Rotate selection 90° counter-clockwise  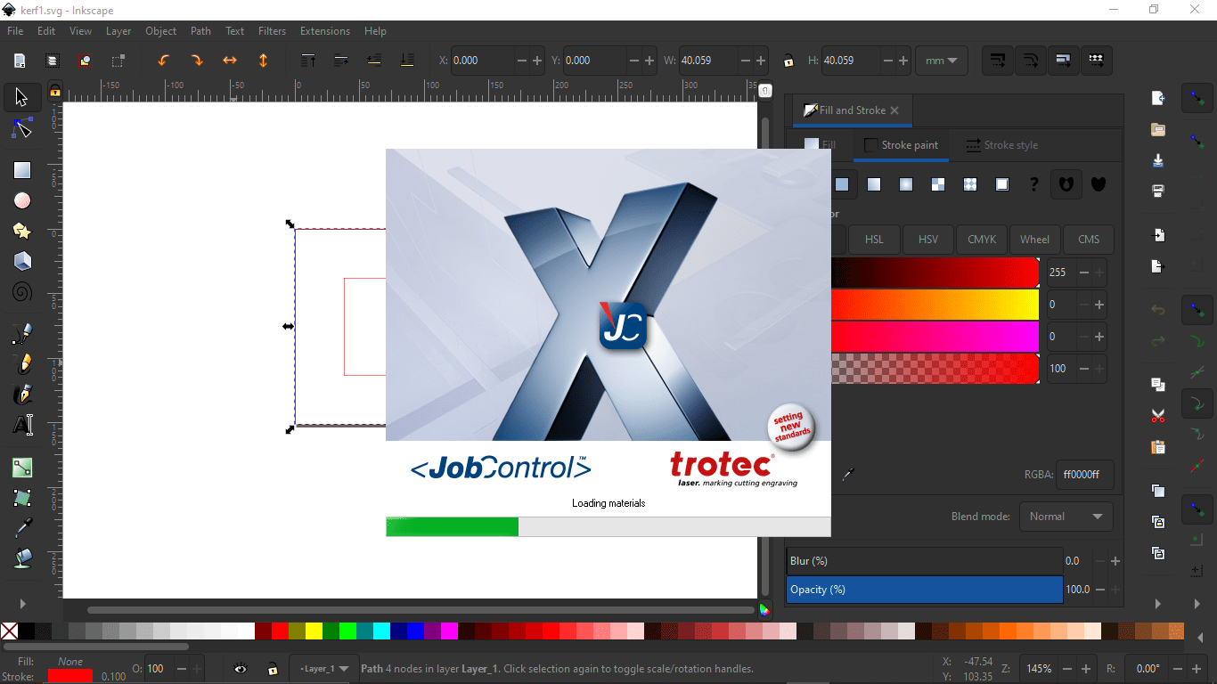click(x=163, y=61)
